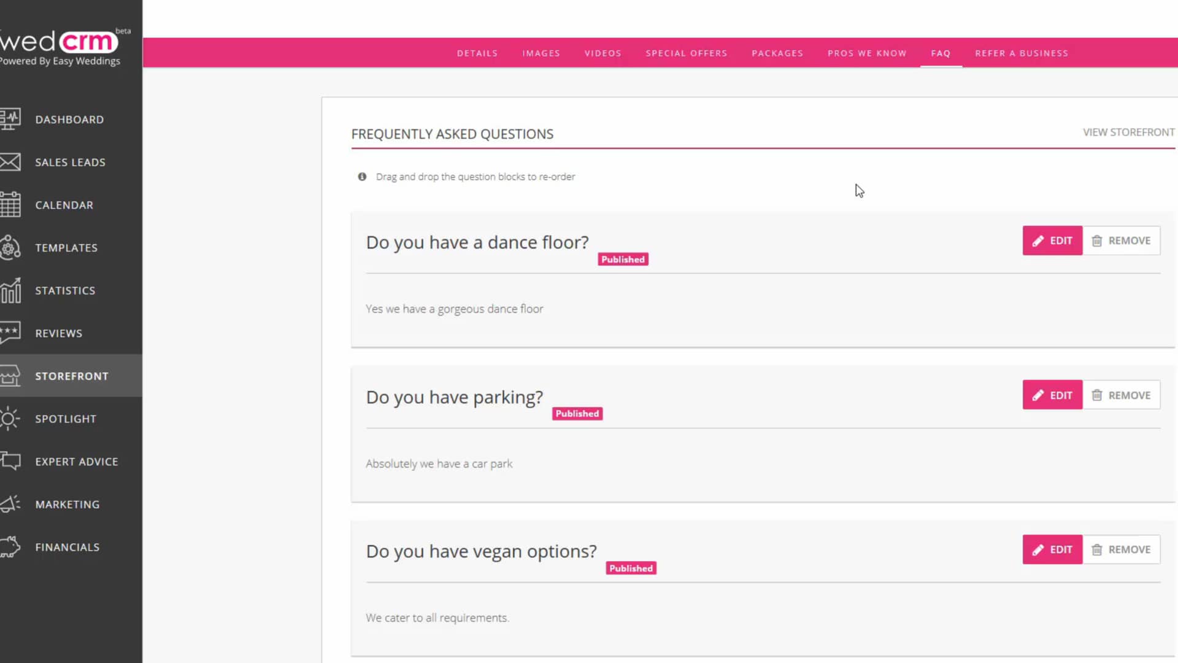Switch to the Images tab
This screenshot has height=663, width=1178.
(x=541, y=53)
